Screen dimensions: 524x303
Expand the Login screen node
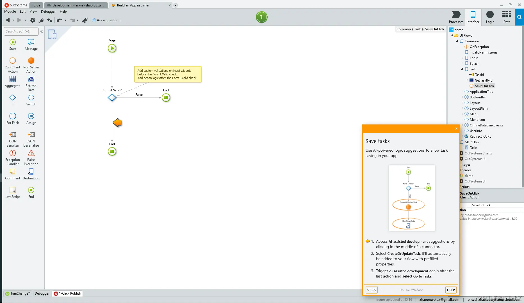(x=462, y=58)
